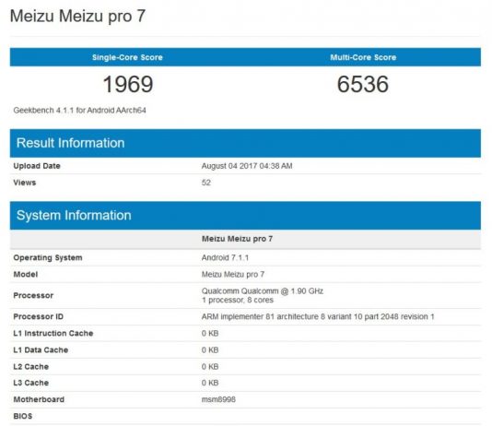The height and width of the screenshot is (426, 492).
Task: Click the Meizu Meizu pro 7 table column header
Action: click(237, 239)
